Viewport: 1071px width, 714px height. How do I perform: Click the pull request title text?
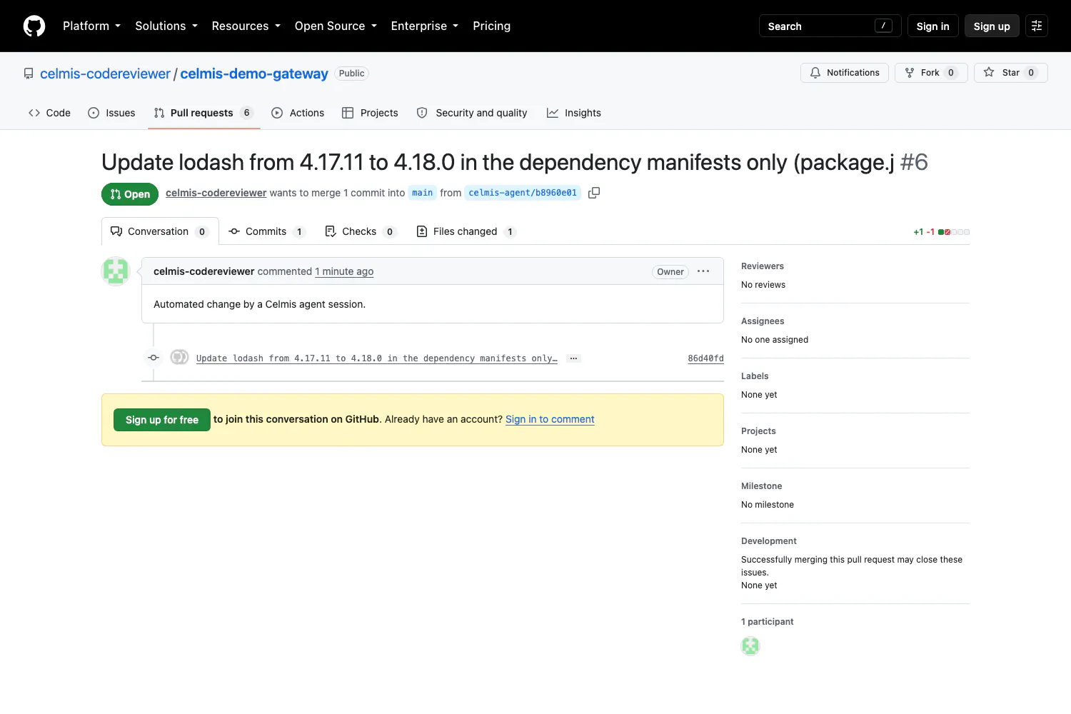click(498, 162)
